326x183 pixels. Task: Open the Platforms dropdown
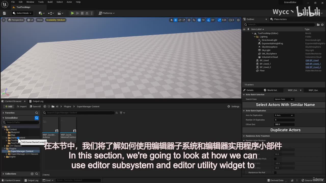click(107, 13)
